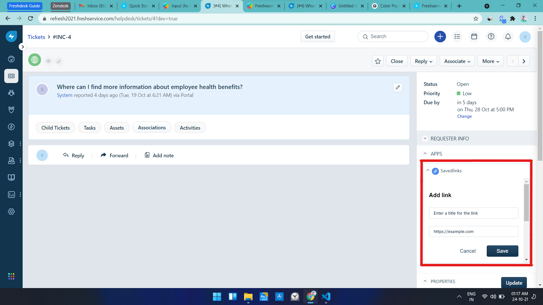Click the Change due date link
The height and width of the screenshot is (305, 543).
464,116
